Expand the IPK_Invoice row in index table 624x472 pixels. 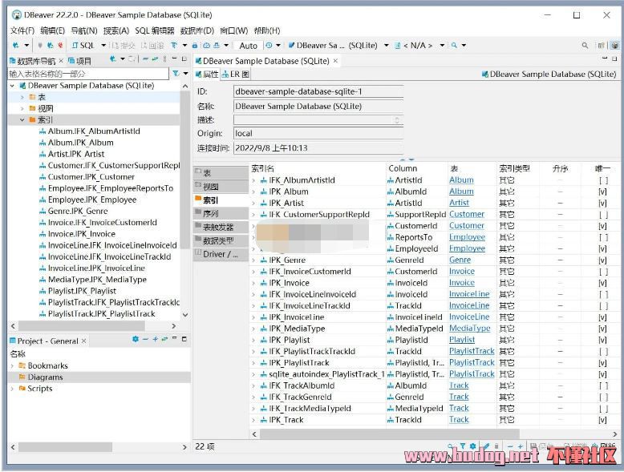(254, 284)
